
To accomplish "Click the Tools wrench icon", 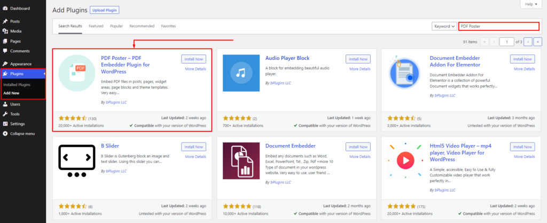I will tap(5, 114).
